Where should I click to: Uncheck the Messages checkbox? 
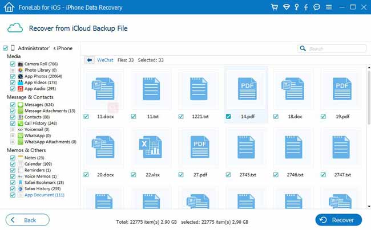pos(13,105)
